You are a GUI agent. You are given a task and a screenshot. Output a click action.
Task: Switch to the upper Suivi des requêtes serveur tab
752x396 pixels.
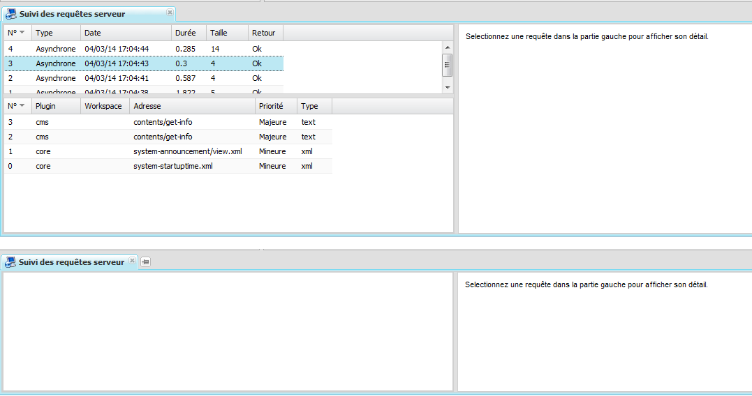click(72, 14)
